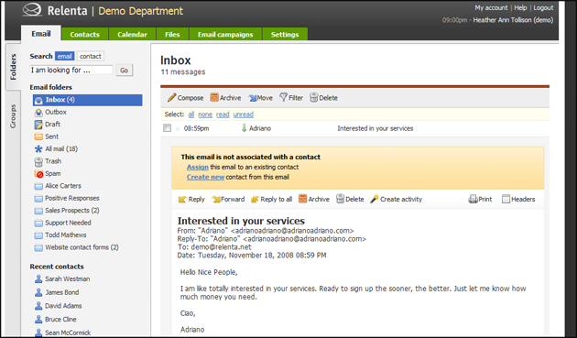Click the Relenta envelope logo
577x338 pixels.
(32, 10)
